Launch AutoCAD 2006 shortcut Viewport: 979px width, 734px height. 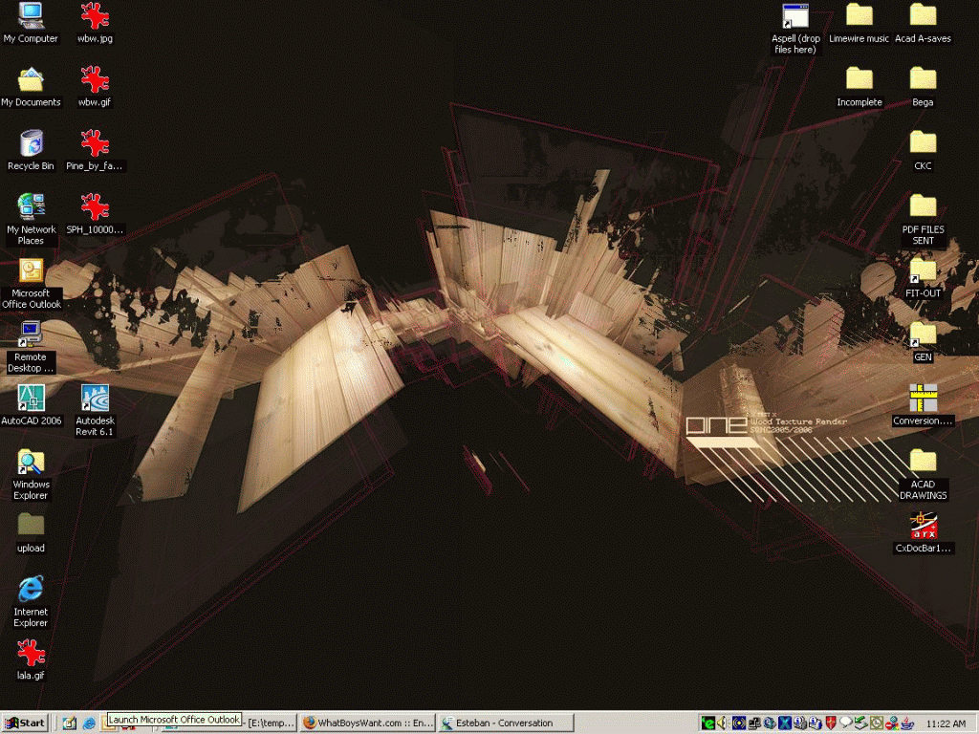pyautogui.click(x=32, y=405)
